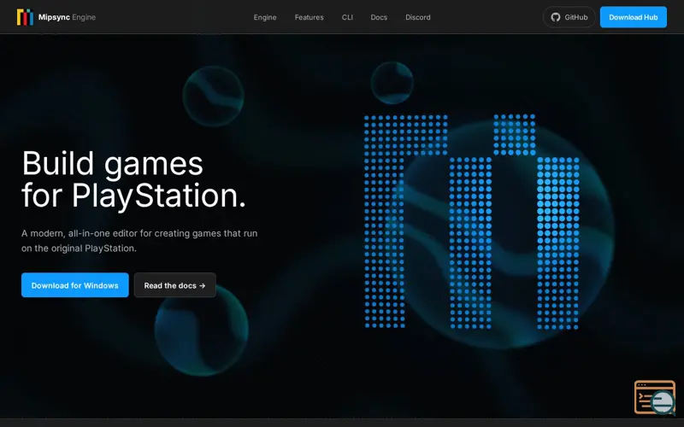Click the 'Build games for PlayStation.' heading
684x427 pixels.
133,179
